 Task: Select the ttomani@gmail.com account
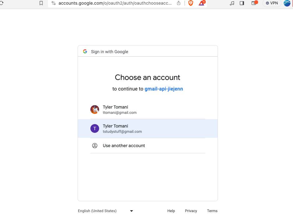[148, 109]
